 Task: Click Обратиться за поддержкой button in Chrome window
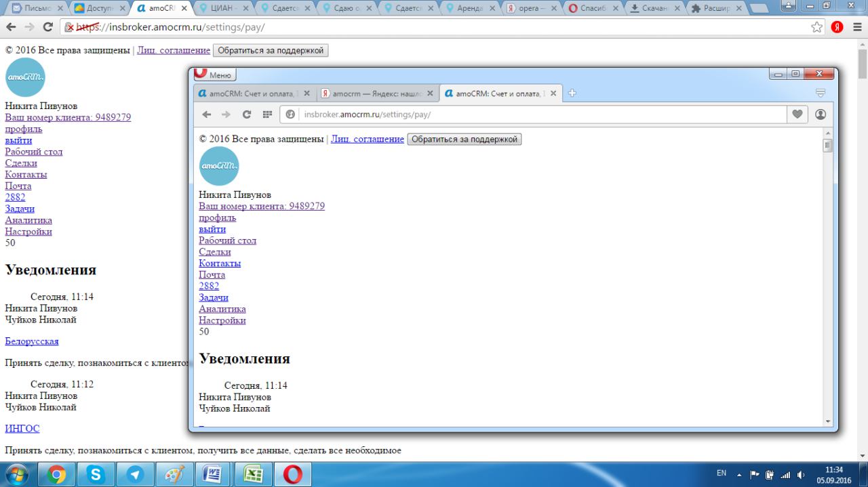(271, 51)
